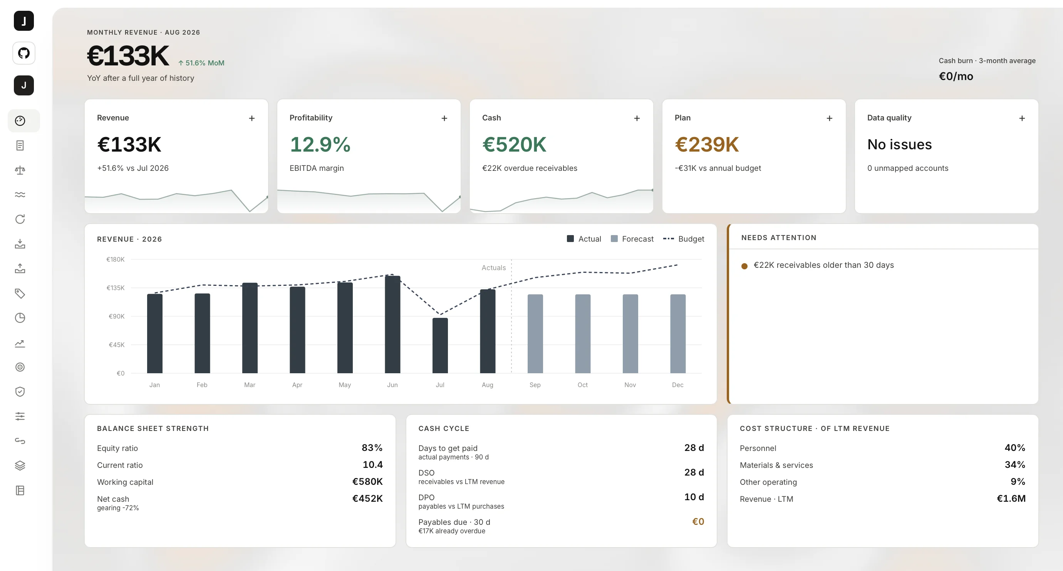Viewport: 1063px width, 571px height.
Task: Toggle the Forecast series in chart legend
Action: [x=632, y=239]
